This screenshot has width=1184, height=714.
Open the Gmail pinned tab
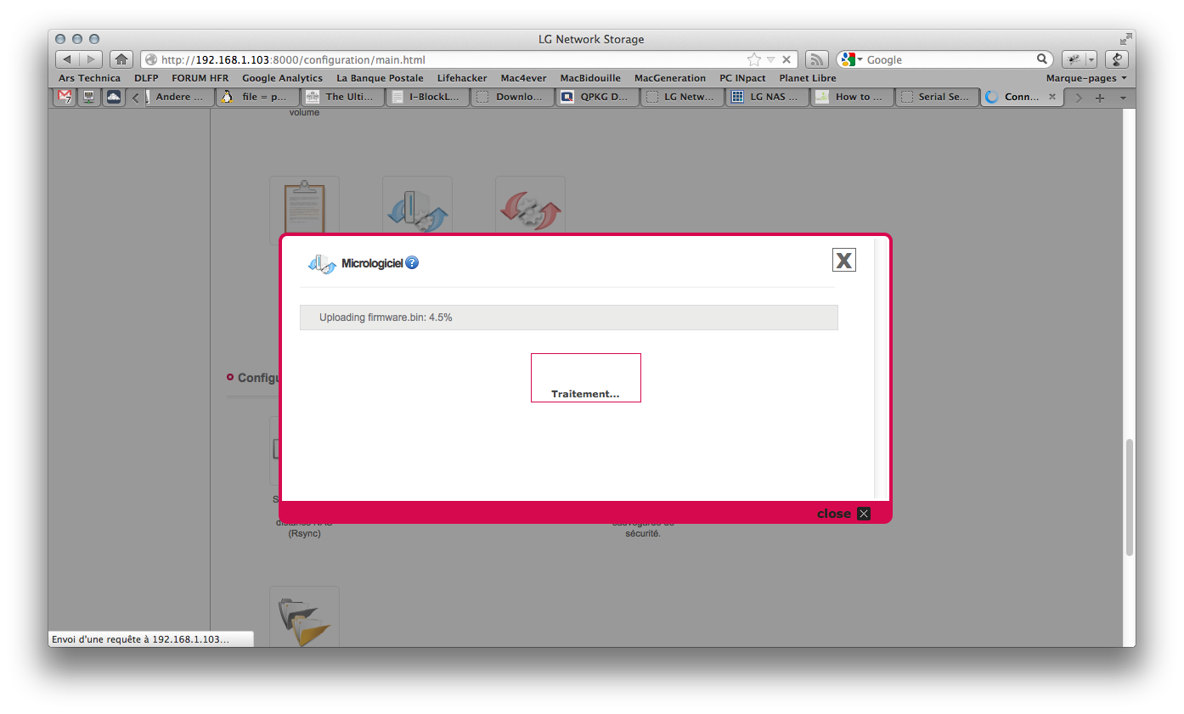click(65, 97)
